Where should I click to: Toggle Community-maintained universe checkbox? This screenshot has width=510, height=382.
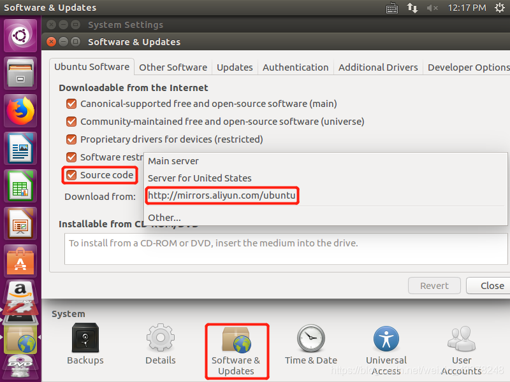71,122
